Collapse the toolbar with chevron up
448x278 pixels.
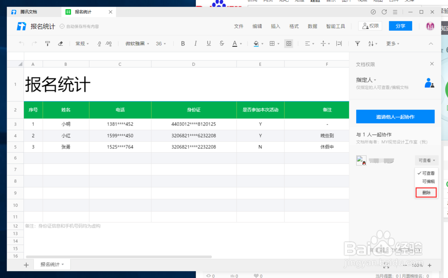pyautogui.click(x=431, y=43)
